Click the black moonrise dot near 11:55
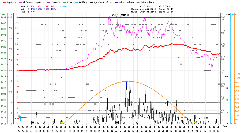This screenshot has height=133, width=241. pos(117,122)
